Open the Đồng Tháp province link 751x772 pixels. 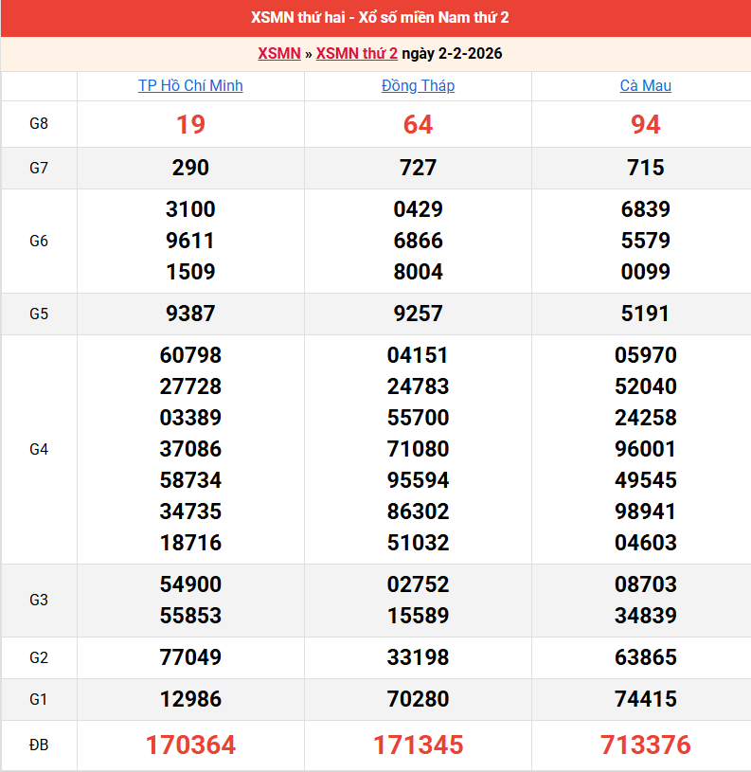[418, 85]
